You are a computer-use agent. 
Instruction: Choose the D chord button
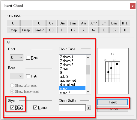point(62,30)
